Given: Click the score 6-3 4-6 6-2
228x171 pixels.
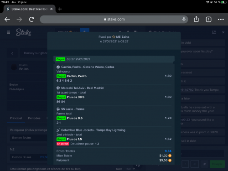Looking at the screenshot, I should pos(64,81).
